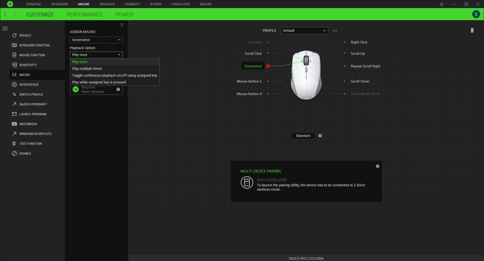
Task: Collapse the sidebar with the hamburger icon
Action: [5, 29]
